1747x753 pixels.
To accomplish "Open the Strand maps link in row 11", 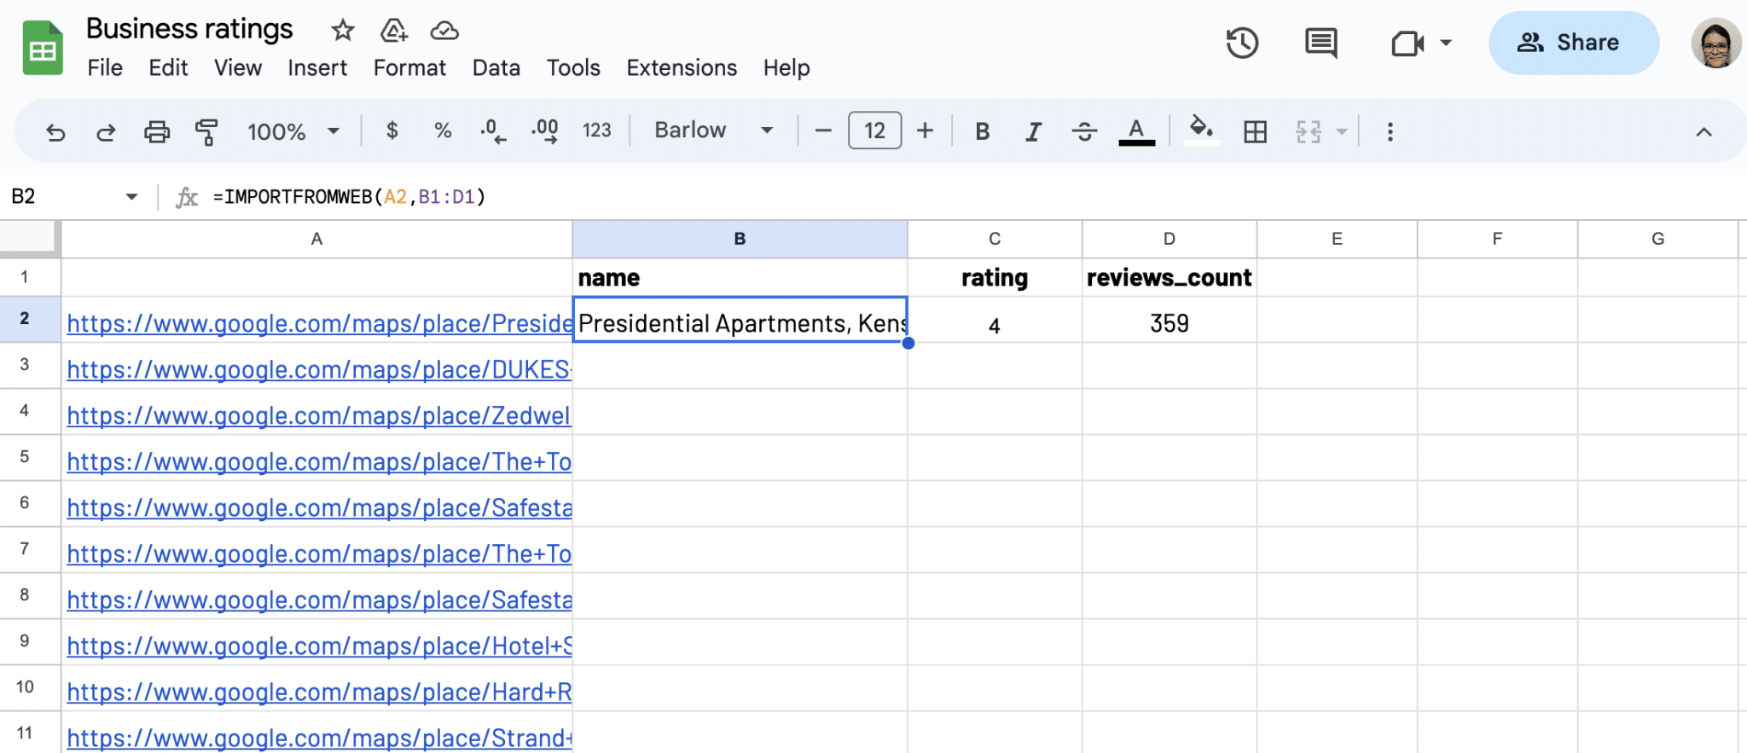I will [x=320, y=738].
